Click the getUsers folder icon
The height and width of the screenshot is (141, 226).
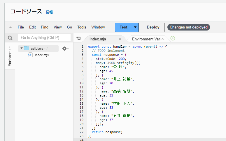pyautogui.click(x=27, y=48)
